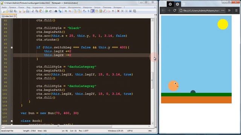
Task: Save the file using the Save icon
Action: (11, 11)
